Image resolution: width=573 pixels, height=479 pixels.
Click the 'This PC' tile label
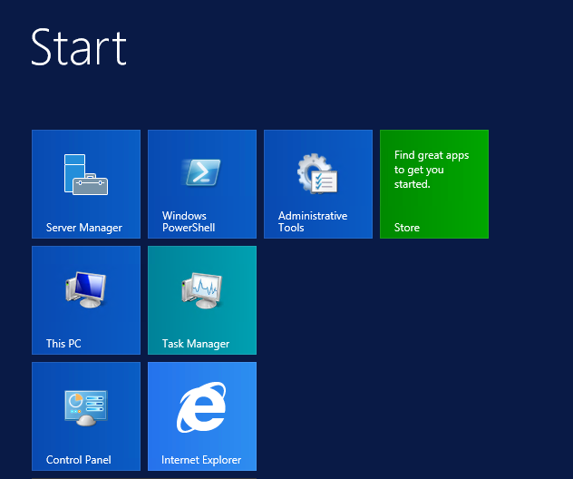pos(63,344)
